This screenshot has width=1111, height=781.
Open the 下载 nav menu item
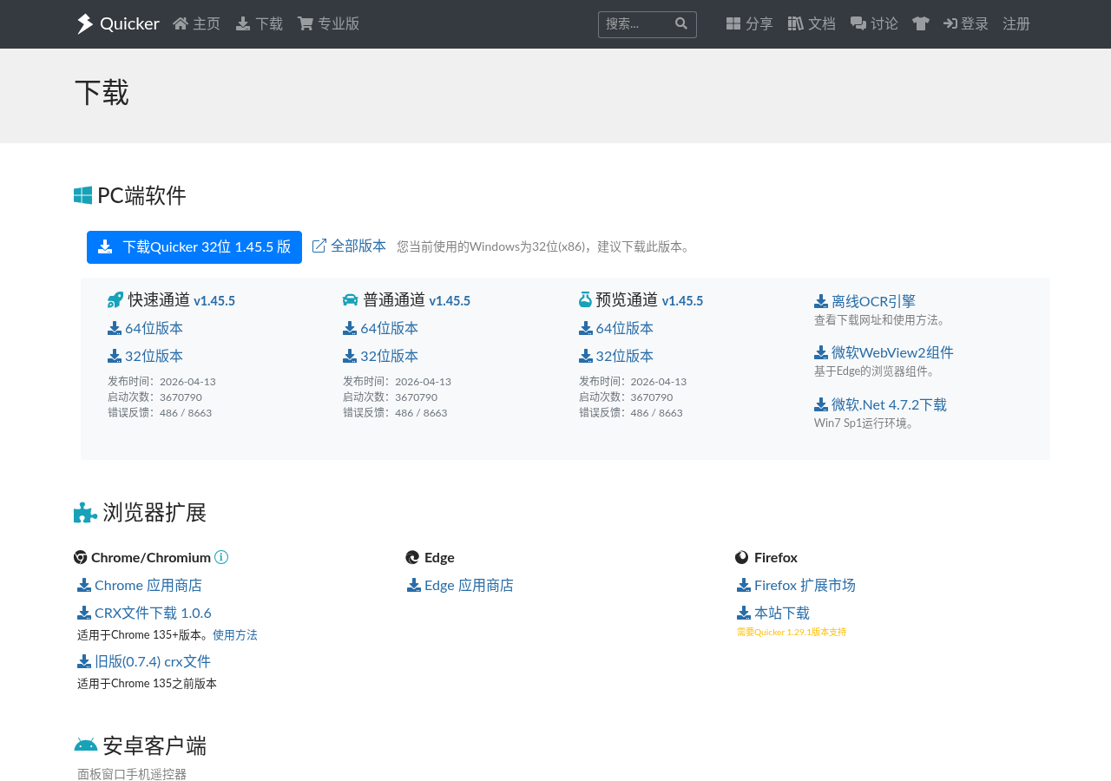coord(260,24)
